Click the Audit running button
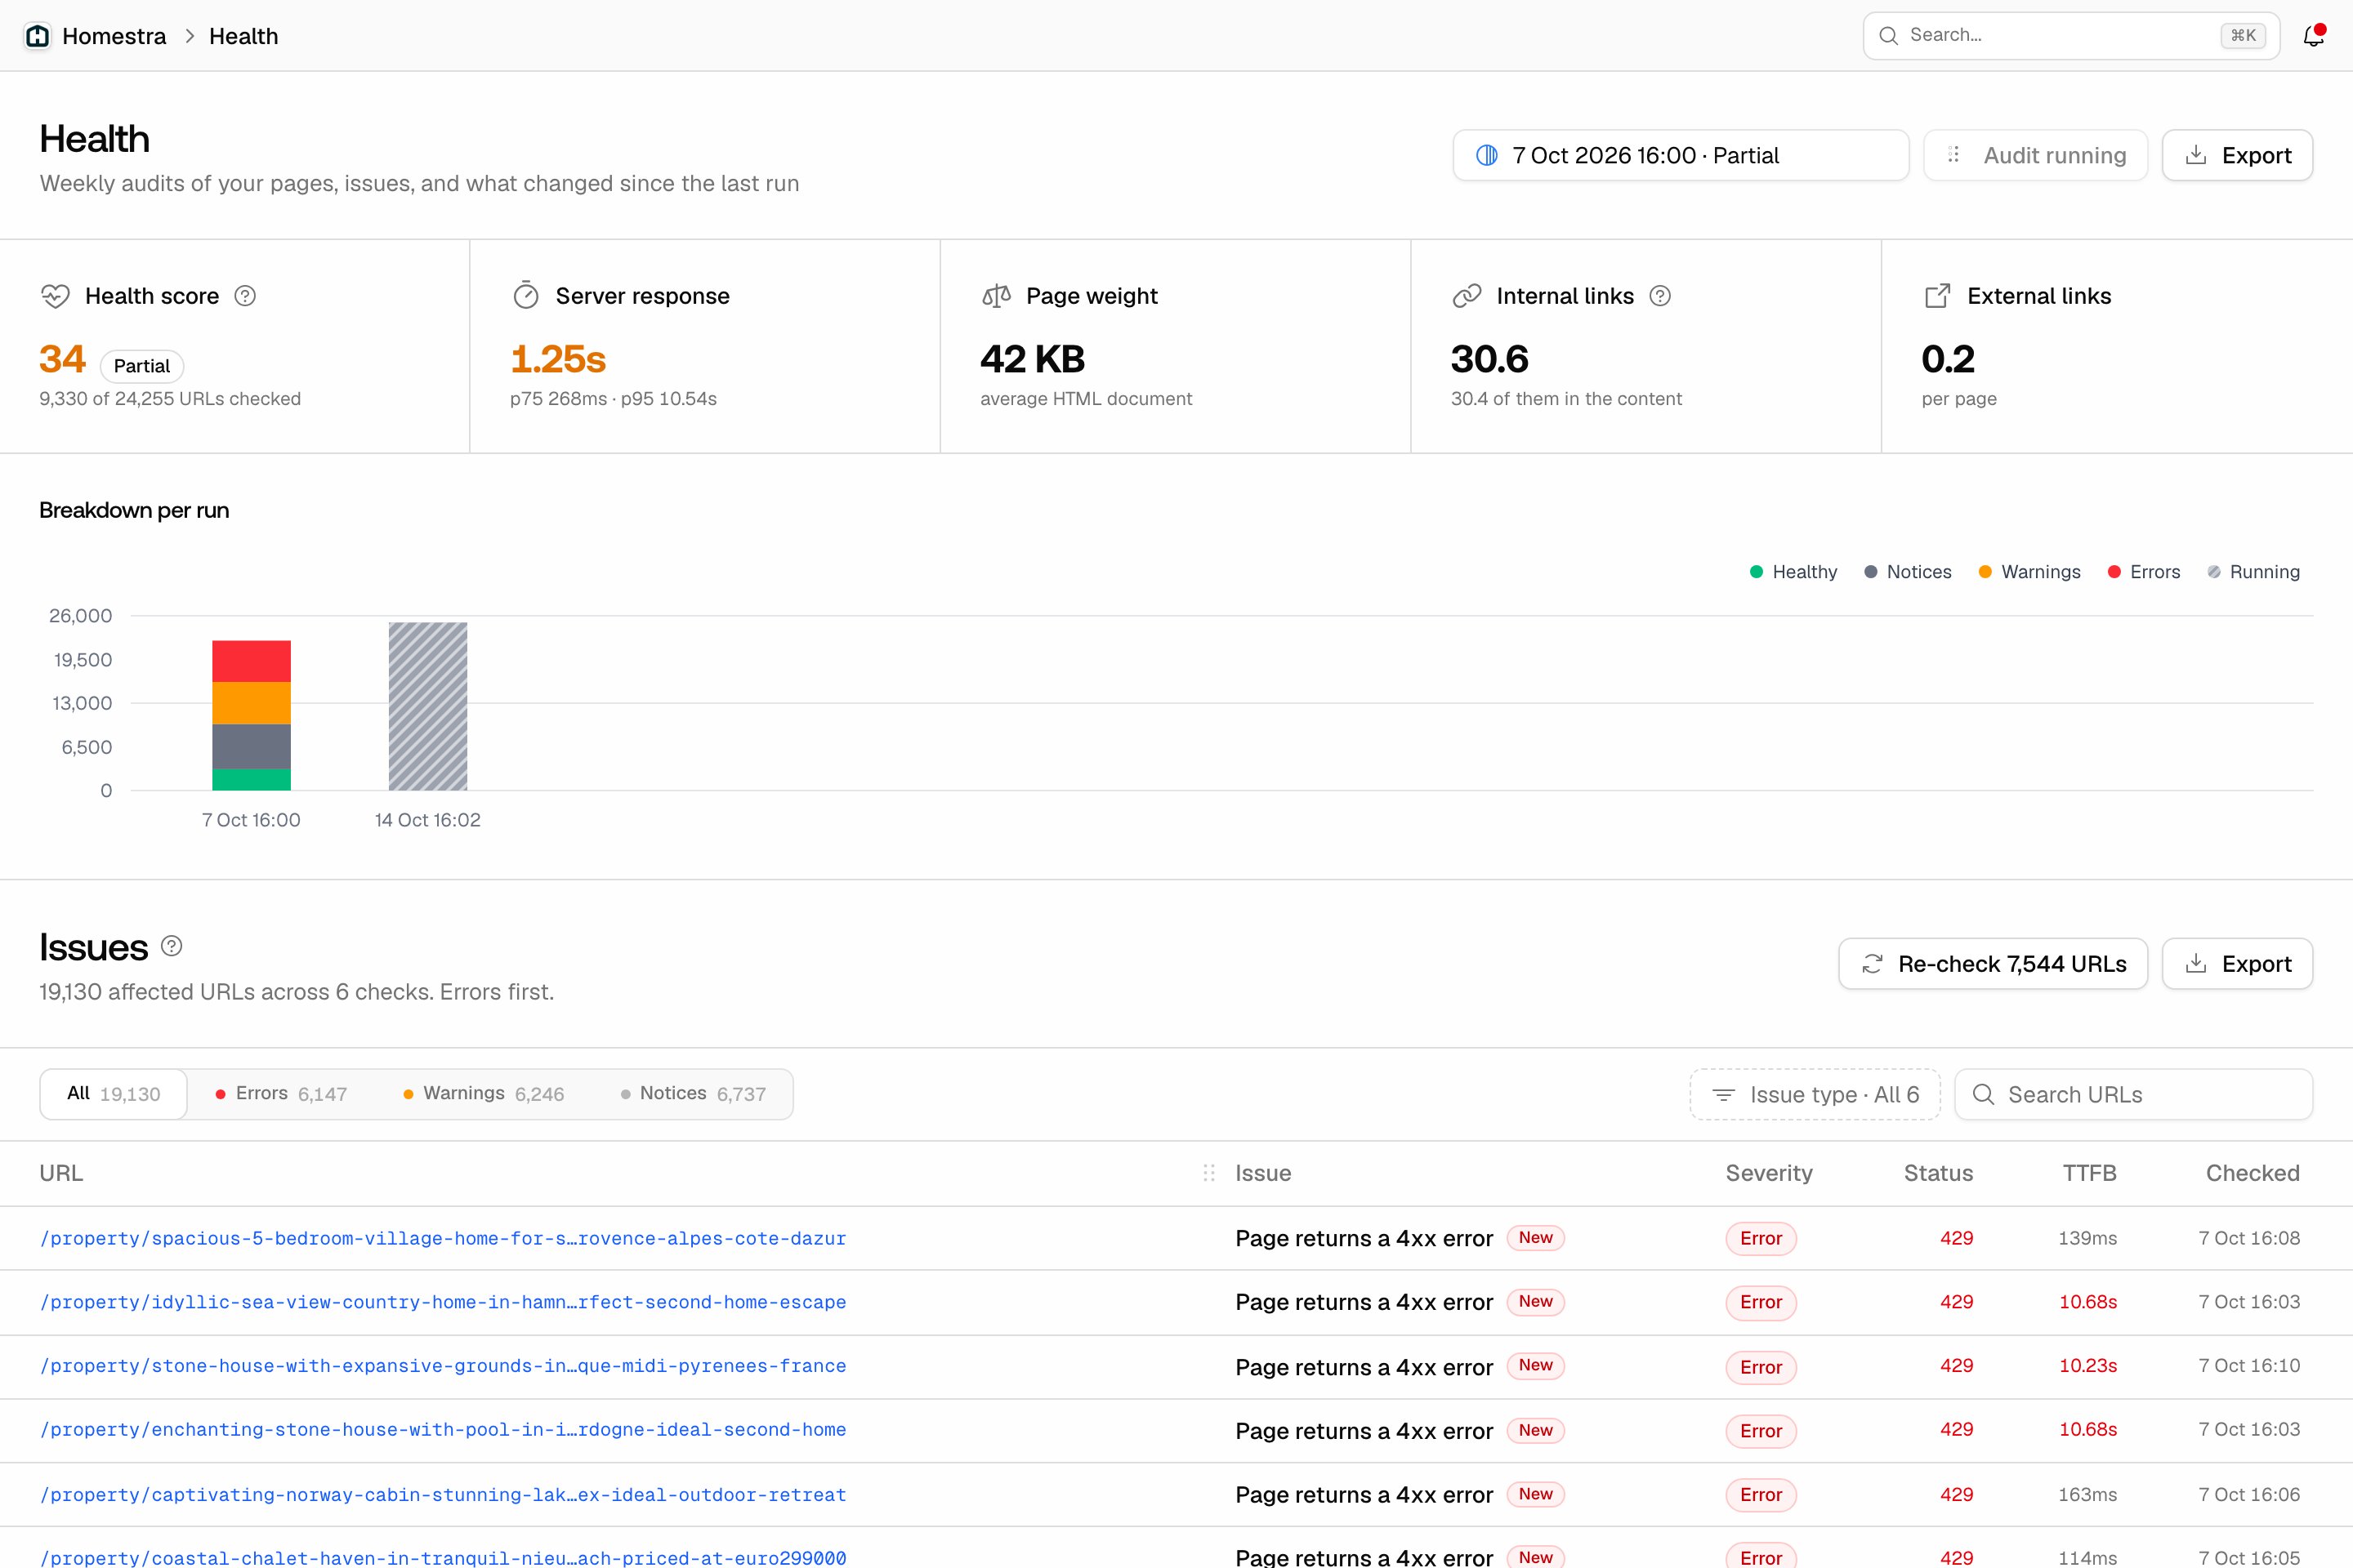The image size is (2353, 1568). (x=2035, y=155)
